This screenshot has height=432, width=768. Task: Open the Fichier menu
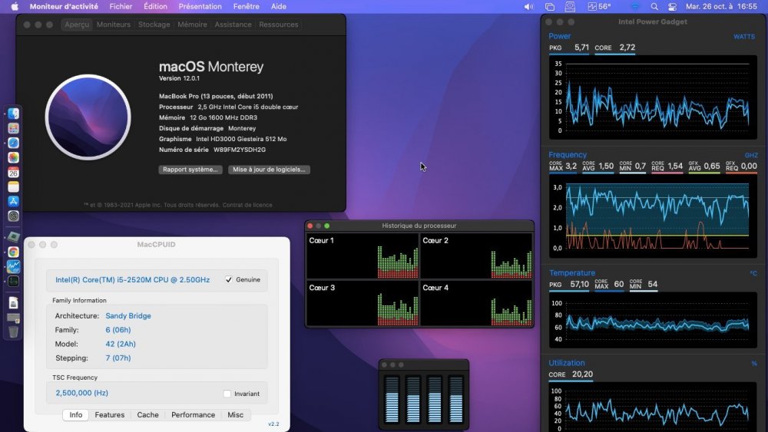coord(121,6)
